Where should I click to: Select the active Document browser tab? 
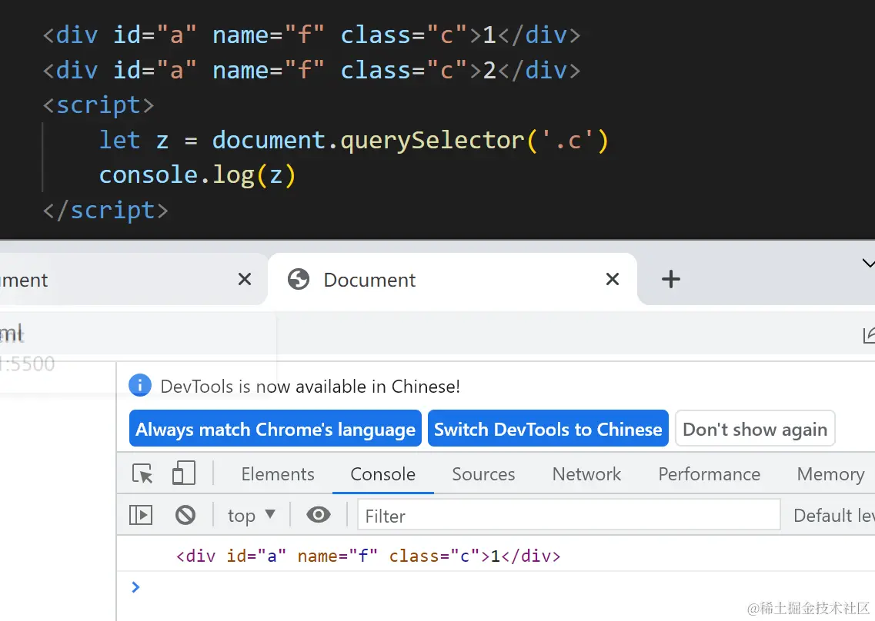point(452,279)
